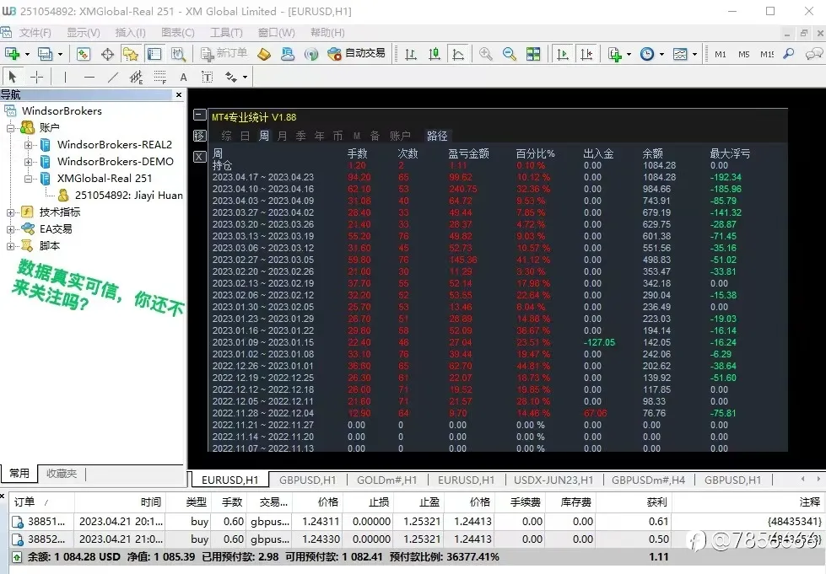
Task: Open the Data Window crosshair-circle icon
Action: point(107,54)
